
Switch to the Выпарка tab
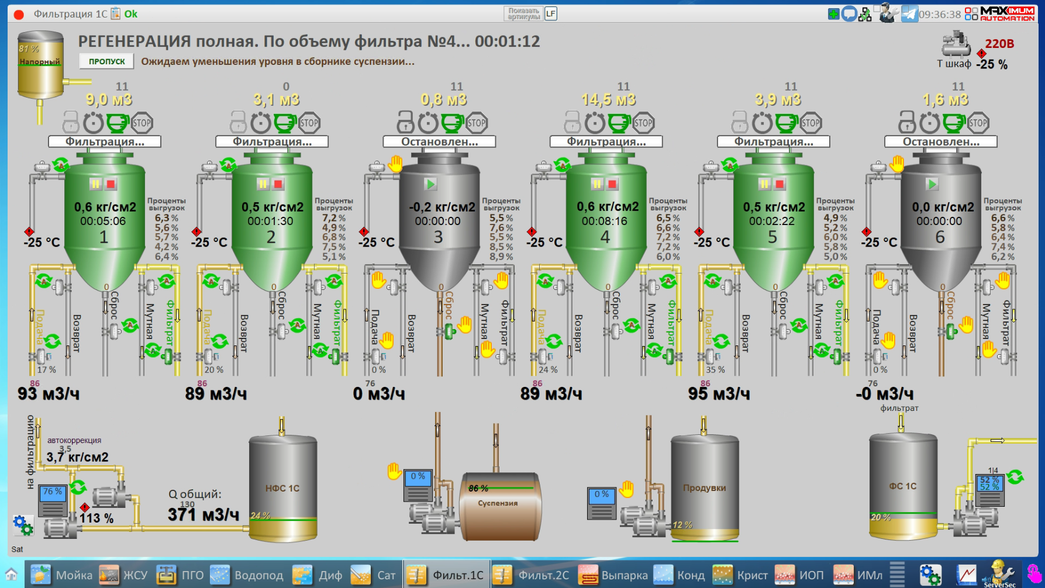pyautogui.click(x=613, y=575)
